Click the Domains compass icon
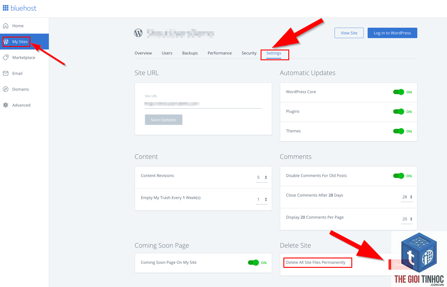This screenshot has height=287, width=447. (x=5, y=89)
